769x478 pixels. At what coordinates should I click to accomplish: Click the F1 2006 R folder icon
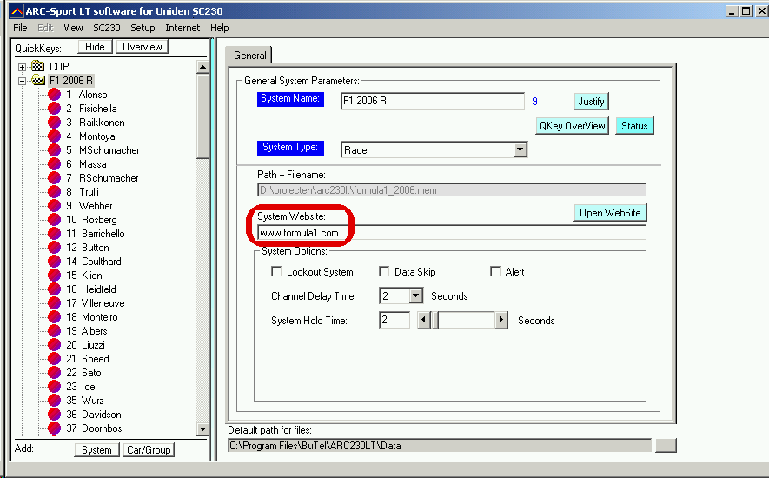37,80
